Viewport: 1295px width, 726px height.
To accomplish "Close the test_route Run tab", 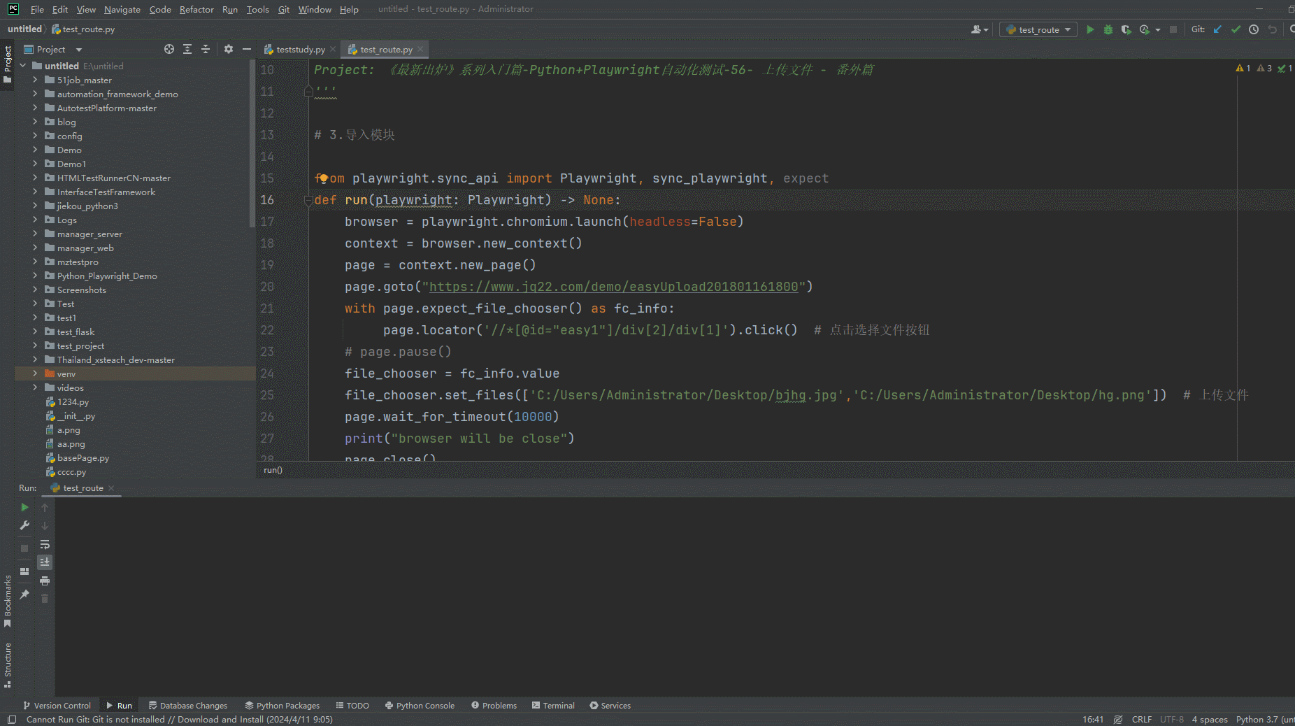I will click(x=111, y=488).
